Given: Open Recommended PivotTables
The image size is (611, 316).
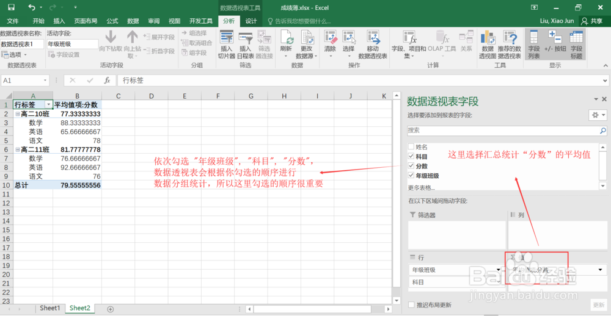Looking at the screenshot, I should tap(510, 45).
